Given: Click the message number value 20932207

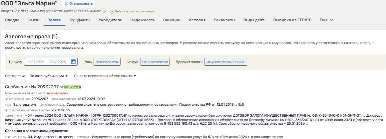Looking at the screenshot, I should (40, 99).
